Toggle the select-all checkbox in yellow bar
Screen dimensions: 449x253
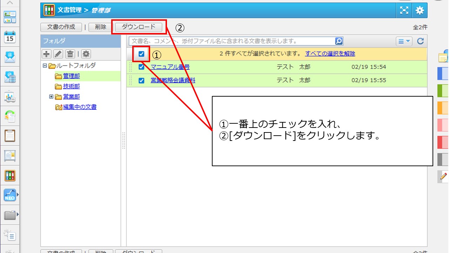pyautogui.click(x=141, y=54)
